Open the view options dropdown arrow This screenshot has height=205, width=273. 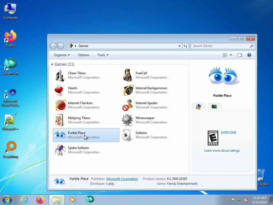231,55
